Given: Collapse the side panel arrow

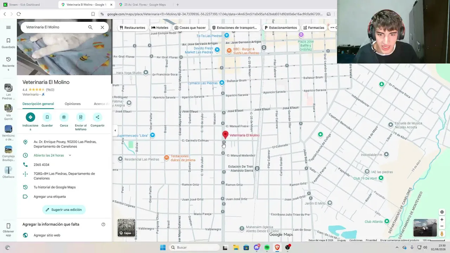Looking at the screenshot, I should pyautogui.click(x=115, y=130).
